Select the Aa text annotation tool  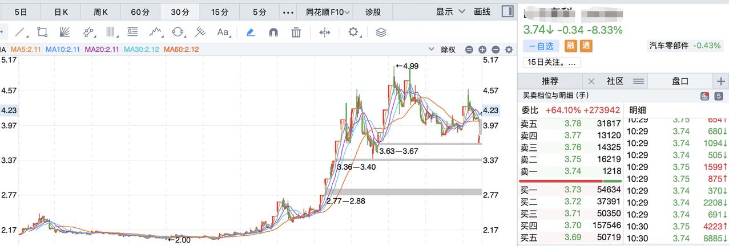[x=223, y=32]
